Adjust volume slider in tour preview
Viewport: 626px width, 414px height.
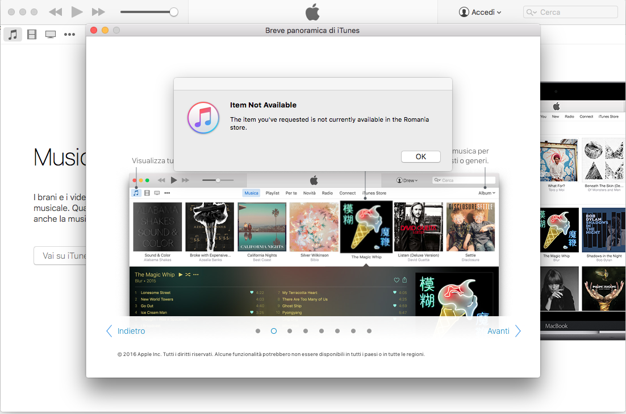pos(218,180)
